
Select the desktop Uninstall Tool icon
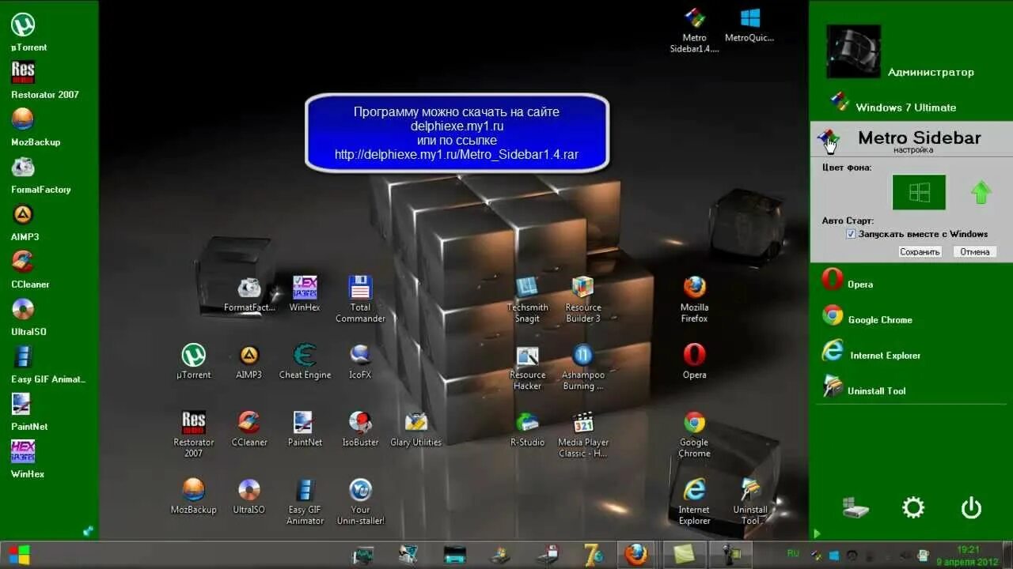(x=749, y=502)
